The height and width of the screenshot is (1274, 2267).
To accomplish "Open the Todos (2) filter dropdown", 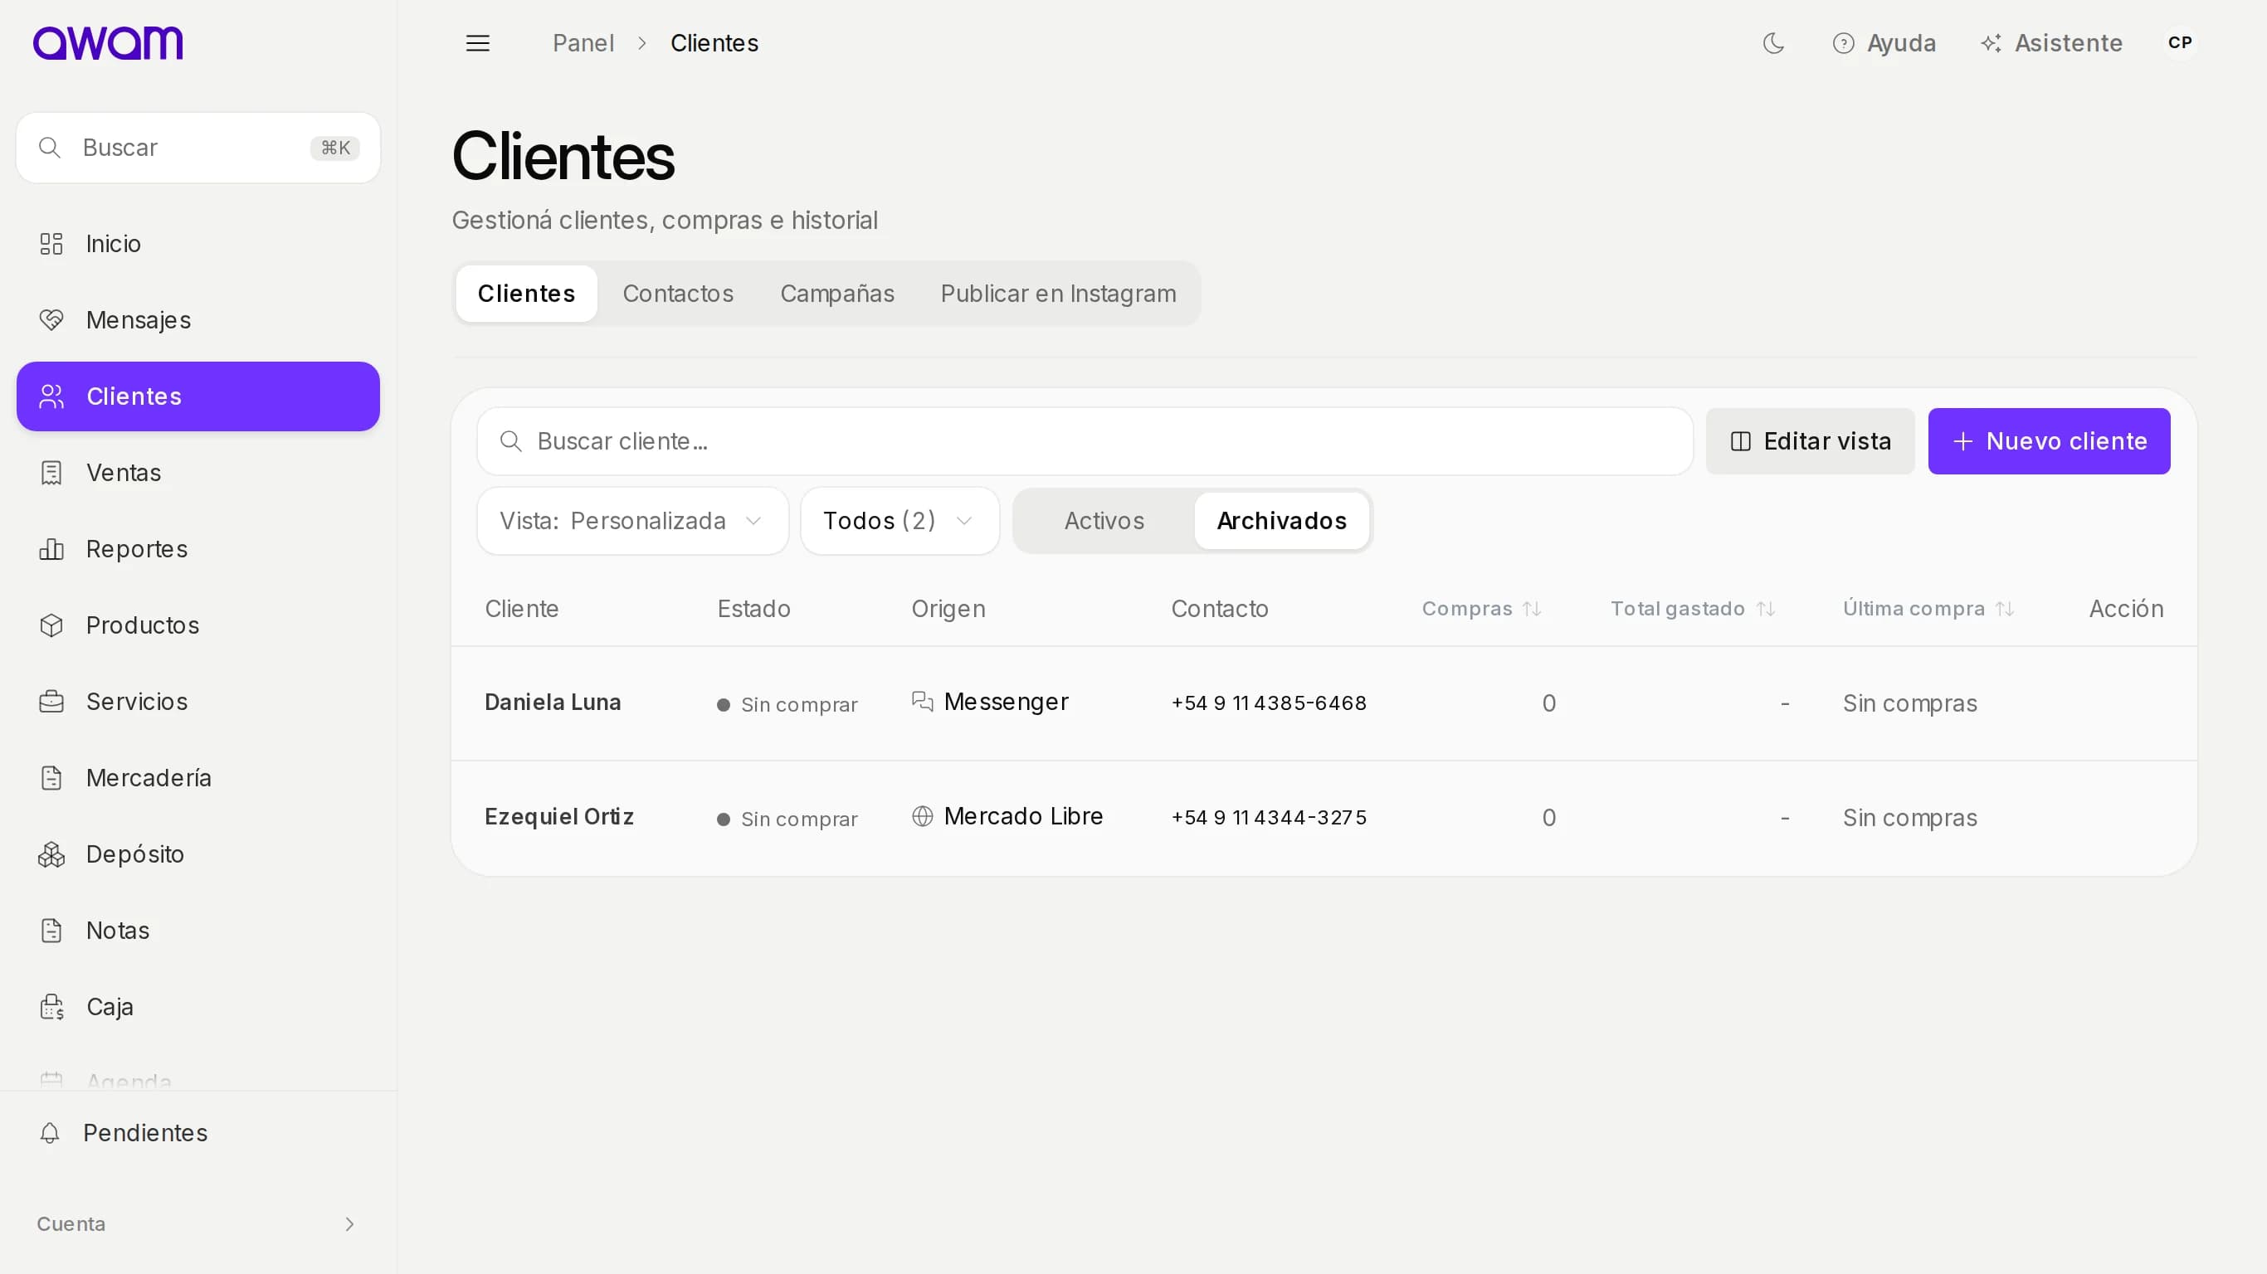I will click(899, 521).
